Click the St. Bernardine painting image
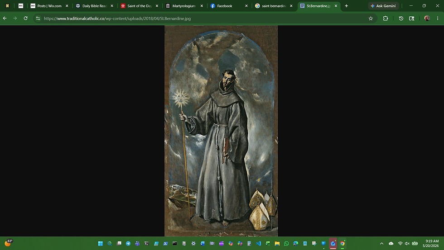 click(221, 131)
